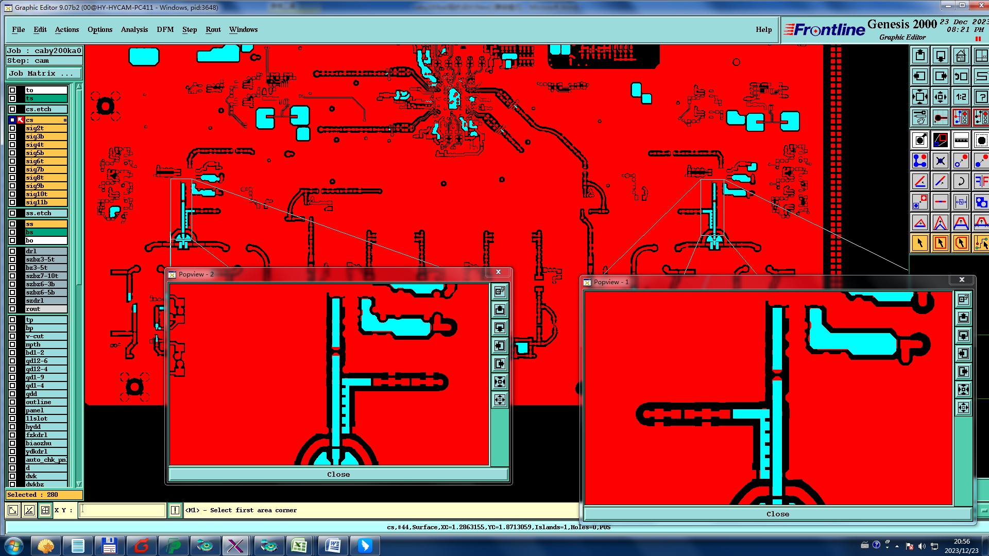Click the small expander on cs layer row
989x556 pixels.
(x=65, y=120)
